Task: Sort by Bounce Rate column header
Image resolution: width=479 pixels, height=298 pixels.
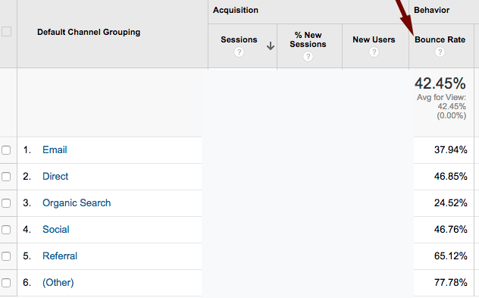Action: [440, 39]
